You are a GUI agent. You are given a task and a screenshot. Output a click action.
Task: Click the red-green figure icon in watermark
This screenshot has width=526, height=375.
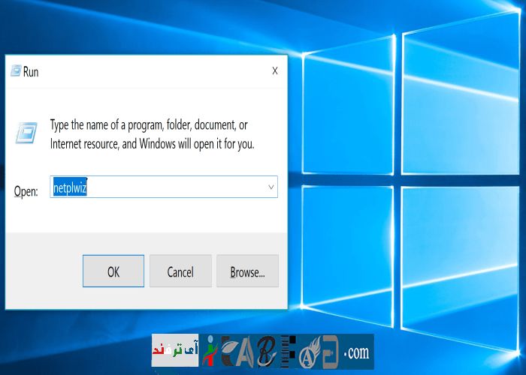tap(209, 350)
